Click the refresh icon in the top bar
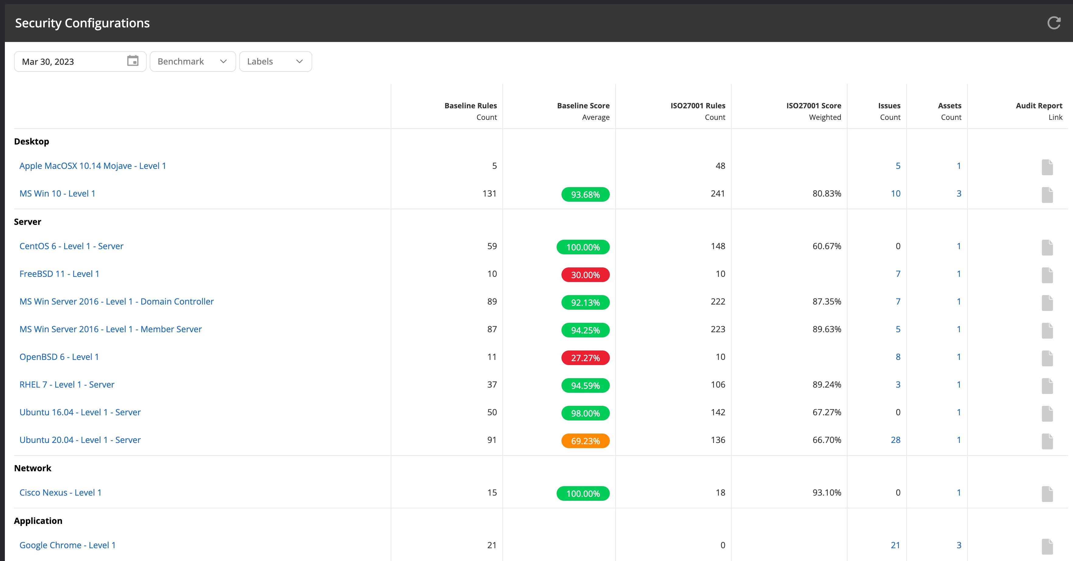This screenshot has height=561, width=1073. coord(1054,23)
